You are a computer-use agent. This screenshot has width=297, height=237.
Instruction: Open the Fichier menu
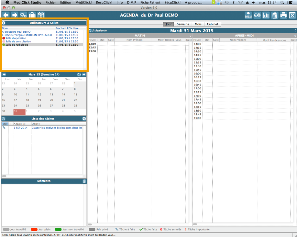[50, 3]
